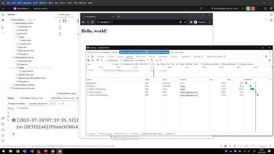Open the Refactor menu
The height and width of the screenshot is (154, 274).
point(43,3)
